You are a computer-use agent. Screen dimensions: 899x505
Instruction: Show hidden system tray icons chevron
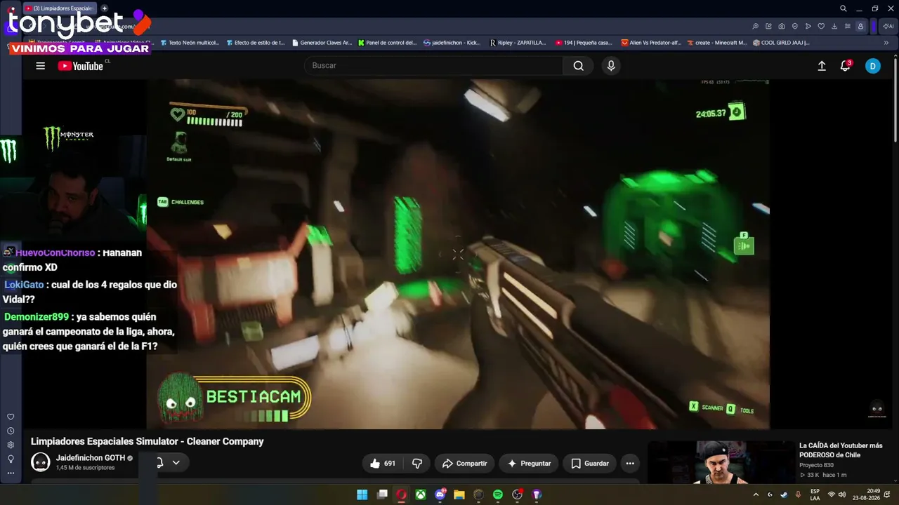(x=756, y=494)
